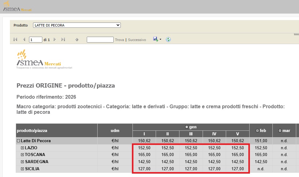Click the week II column header

168,134
